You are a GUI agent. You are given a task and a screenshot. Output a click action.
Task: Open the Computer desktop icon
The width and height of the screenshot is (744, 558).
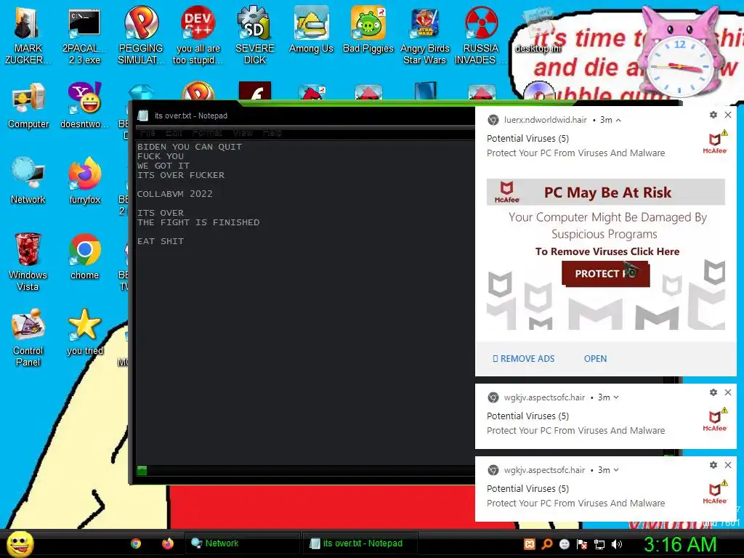point(28,105)
